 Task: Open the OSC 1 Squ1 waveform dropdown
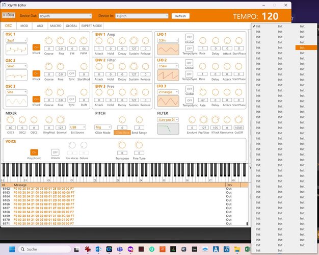coord(16,40)
